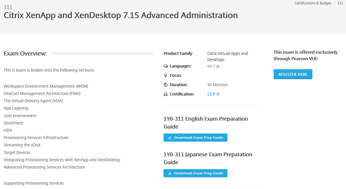The image size is (346, 189).
Task: Click the Focus lightbulb icon
Action: [x=166, y=75]
